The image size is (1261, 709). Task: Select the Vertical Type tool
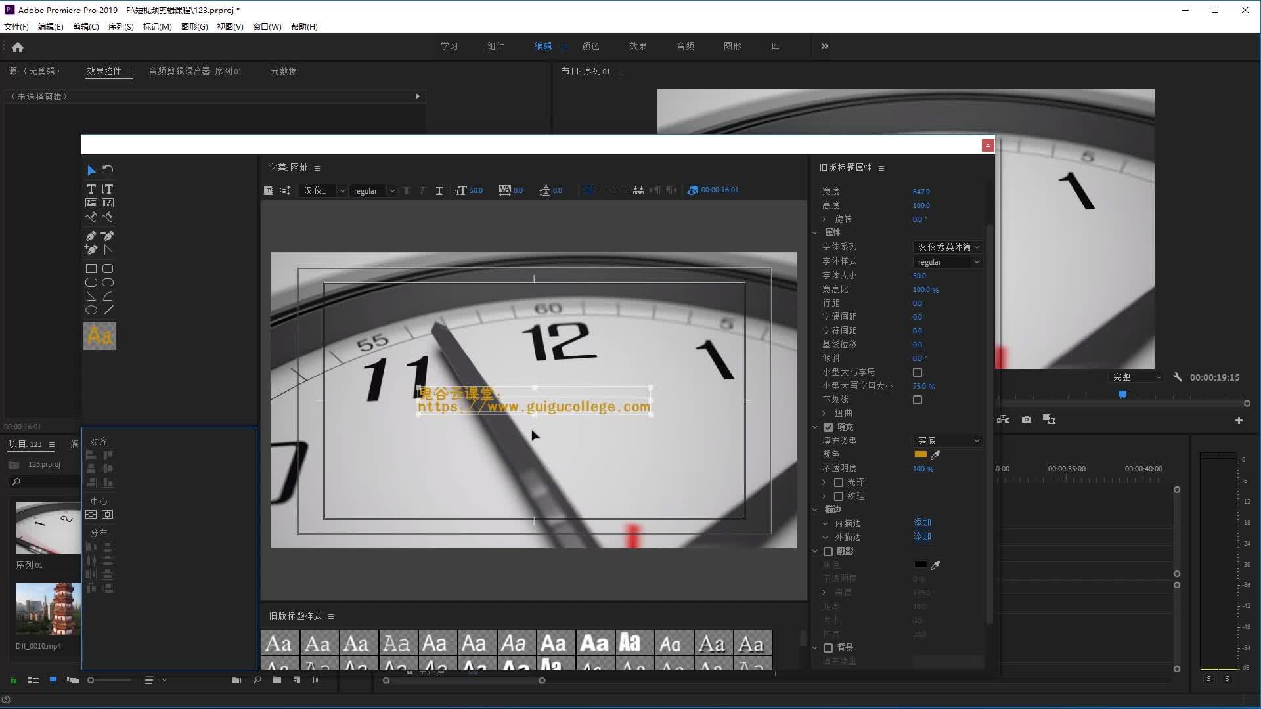(108, 189)
